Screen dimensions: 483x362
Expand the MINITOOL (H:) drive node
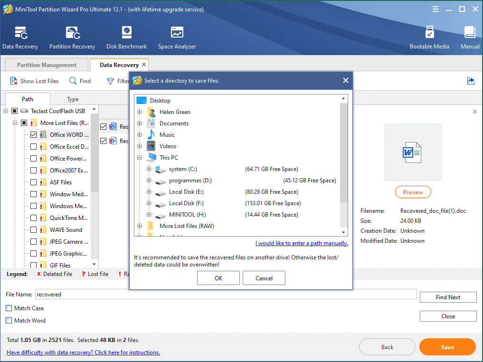pos(149,214)
